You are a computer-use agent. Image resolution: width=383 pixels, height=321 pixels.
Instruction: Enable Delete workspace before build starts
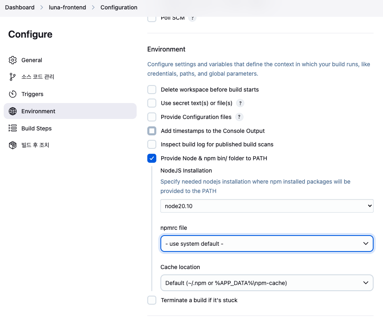(152, 90)
